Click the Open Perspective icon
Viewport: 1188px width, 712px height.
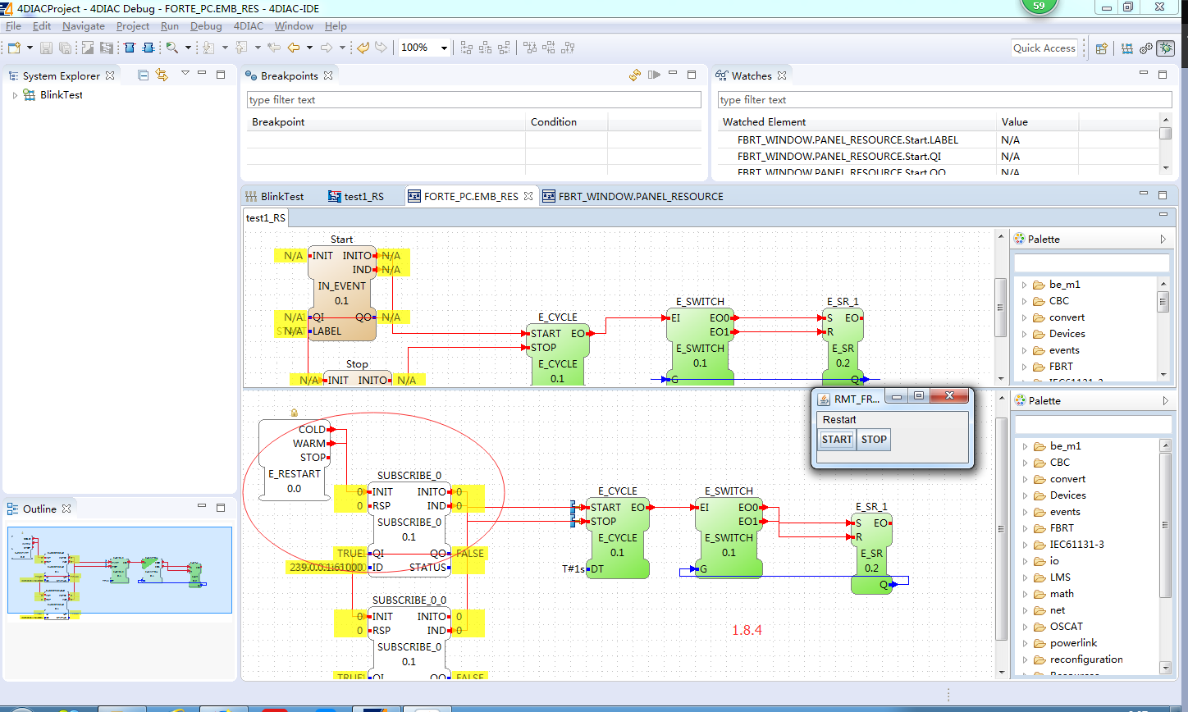(x=1102, y=48)
